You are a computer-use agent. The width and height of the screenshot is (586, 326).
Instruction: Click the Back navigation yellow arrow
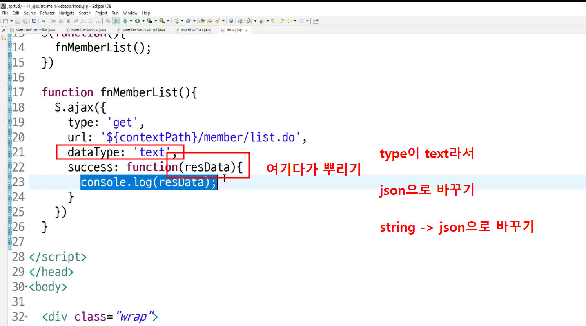pyautogui.click(x=289, y=21)
